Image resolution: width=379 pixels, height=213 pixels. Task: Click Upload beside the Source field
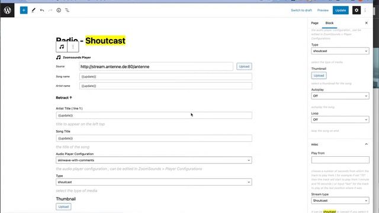pyautogui.click(x=244, y=66)
